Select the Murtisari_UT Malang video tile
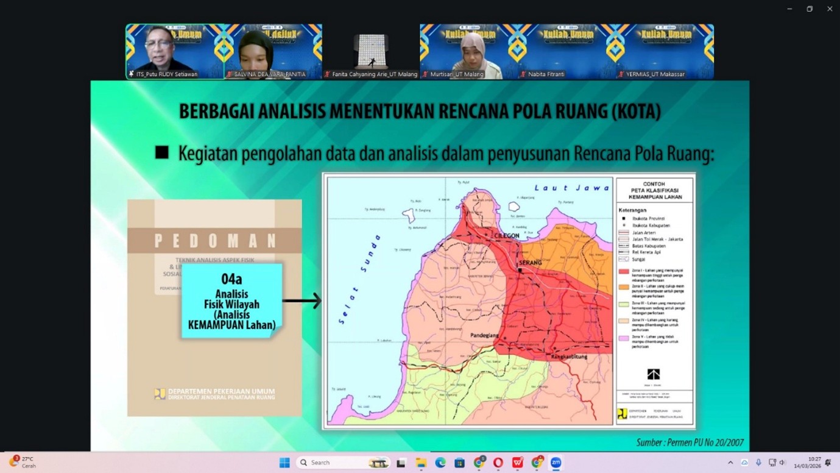Viewport: 840px width, 473px height. click(x=469, y=51)
